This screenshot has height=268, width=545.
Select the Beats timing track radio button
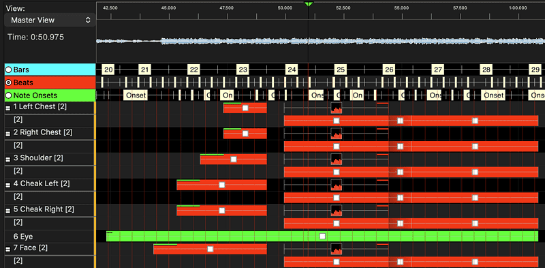tap(9, 83)
